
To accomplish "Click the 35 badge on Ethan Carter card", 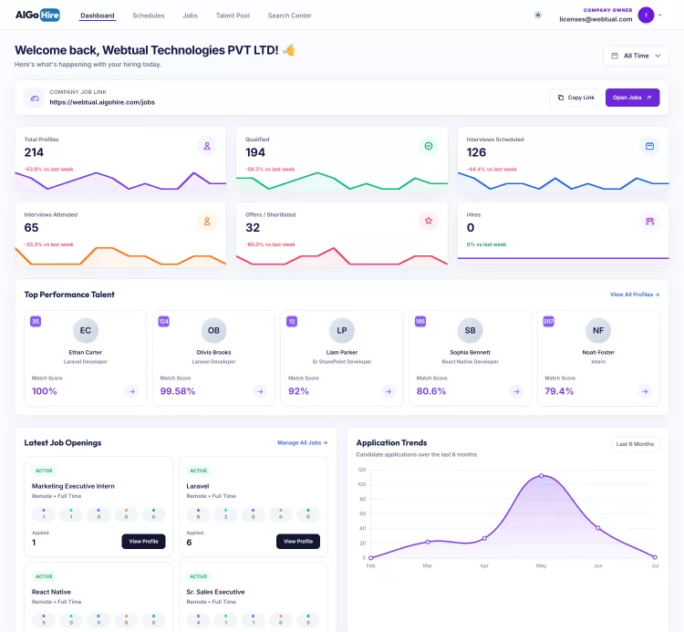I will click(36, 321).
